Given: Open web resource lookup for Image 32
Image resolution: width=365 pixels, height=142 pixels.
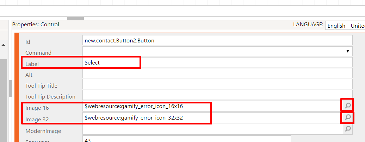Looking at the screenshot, I should click(347, 117).
